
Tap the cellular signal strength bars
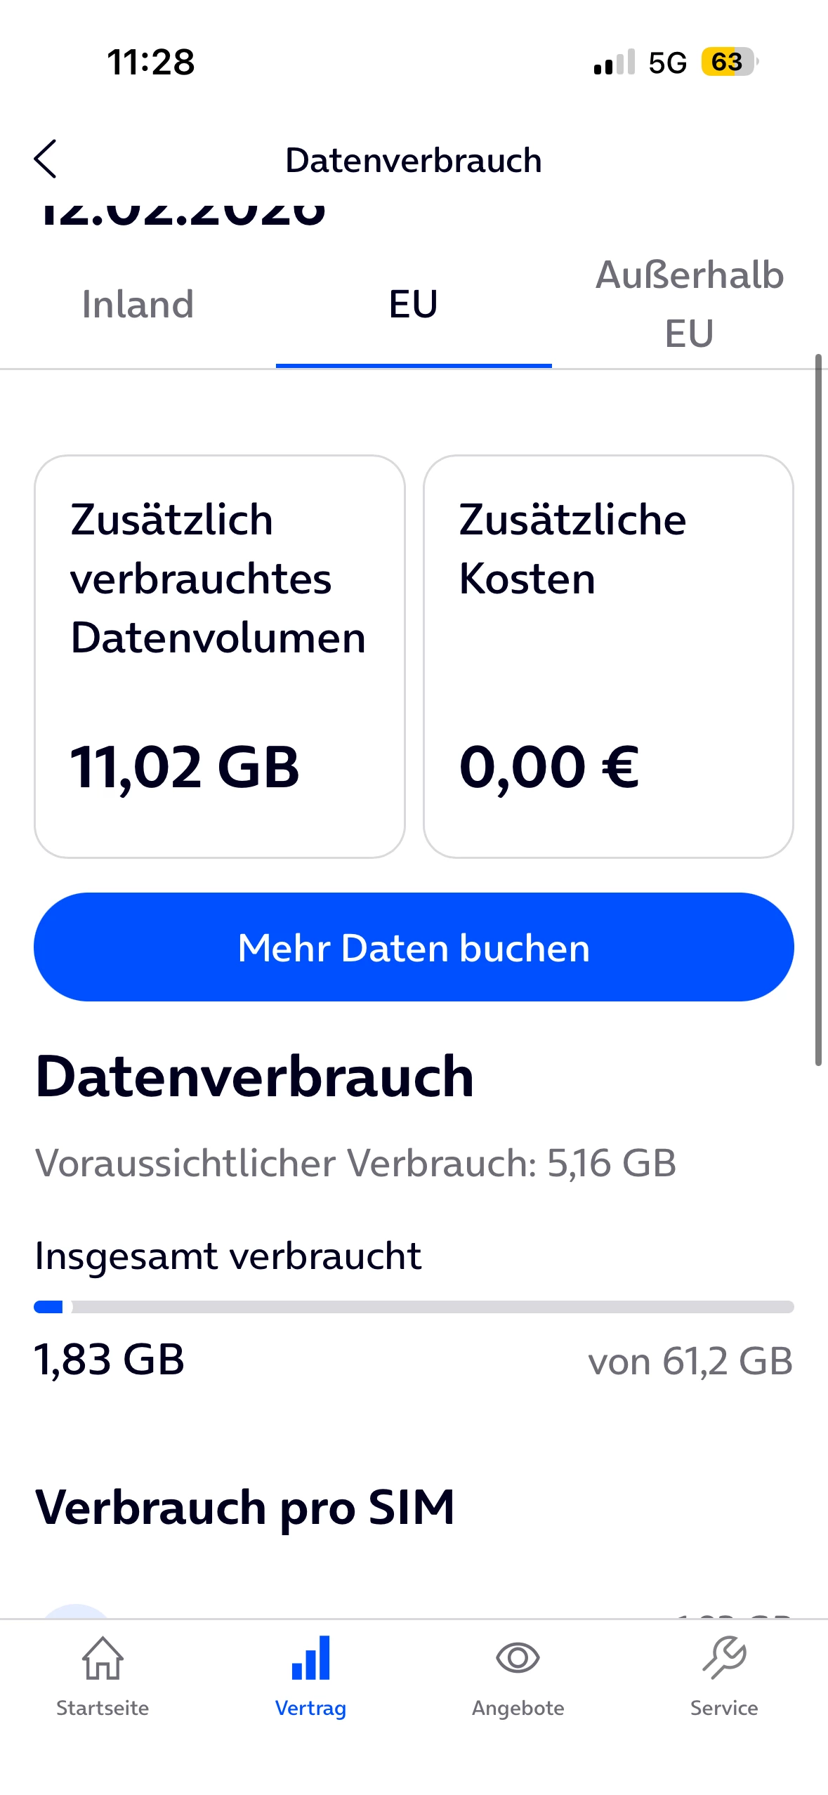coord(614,62)
